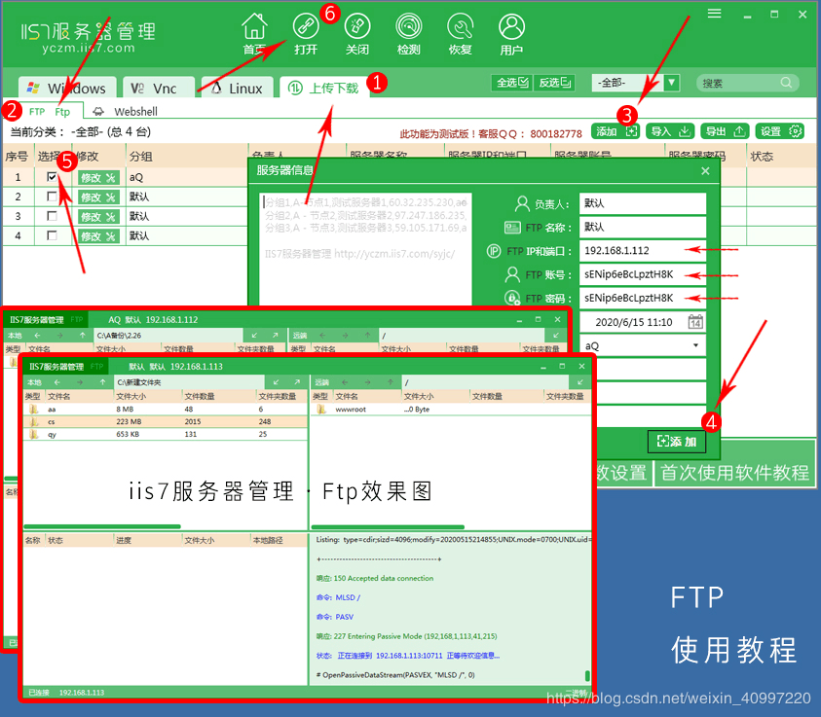Open the hamburger menu in title bar

[714, 14]
